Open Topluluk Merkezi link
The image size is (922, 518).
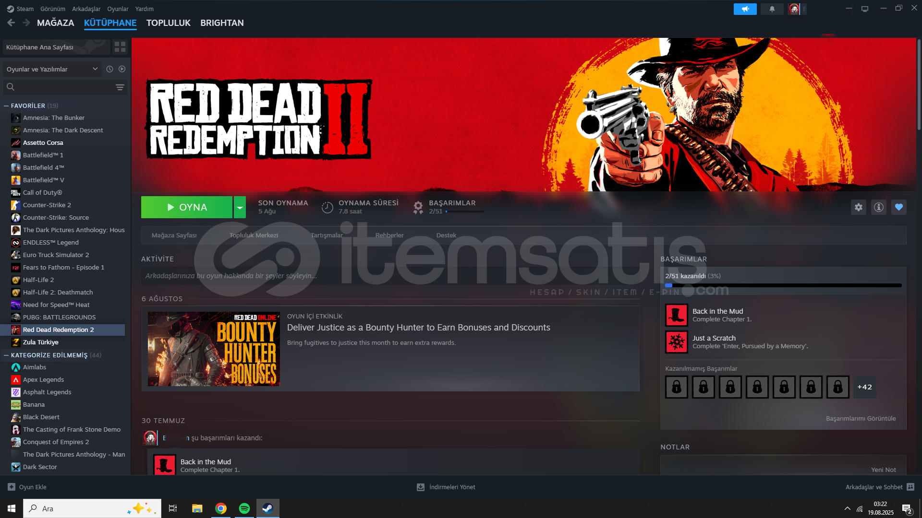coord(254,235)
